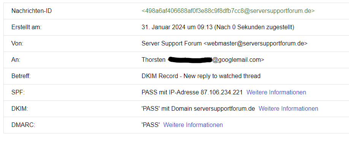Click the subject DKIM Record text
The width and height of the screenshot is (349, 141).
pyautogui.click(x=160, y=76)
